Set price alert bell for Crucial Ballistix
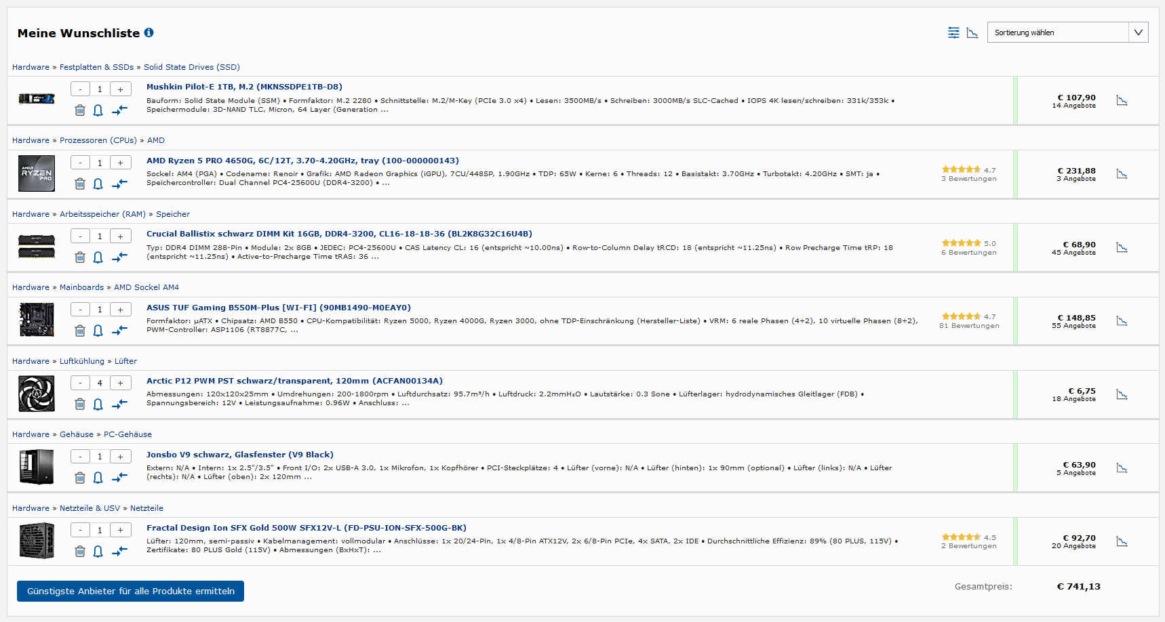Viewport: 1165px width, 622px height. pyautogui.click(x=98, y=257)
